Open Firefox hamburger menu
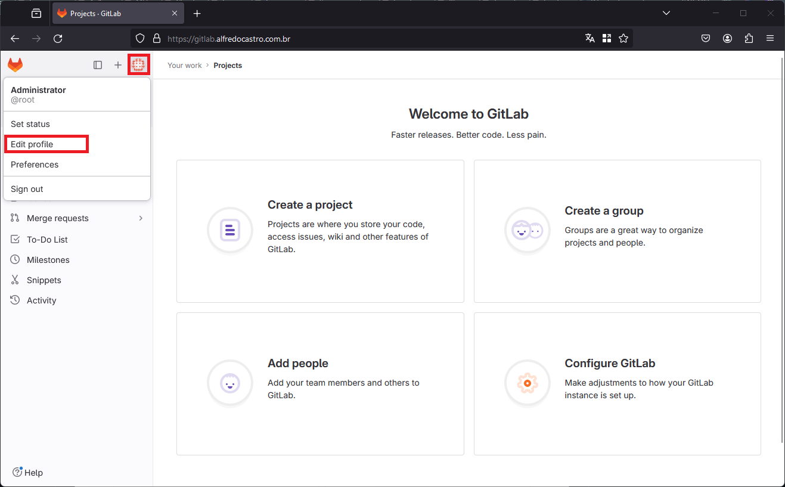The width and height of the screenshot is (785, 487). (x=770, y=38)
